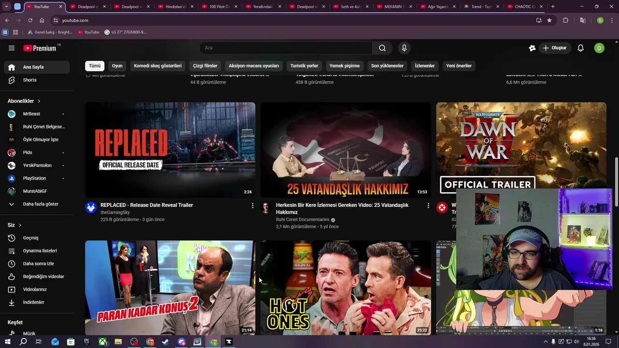Click the Ruhi Cenet Documentaries channel name

(302, 219)
